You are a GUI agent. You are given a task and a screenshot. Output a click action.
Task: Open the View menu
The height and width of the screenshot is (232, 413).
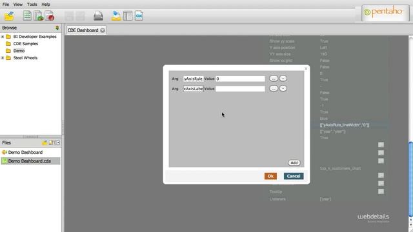[x=18, y=5]
